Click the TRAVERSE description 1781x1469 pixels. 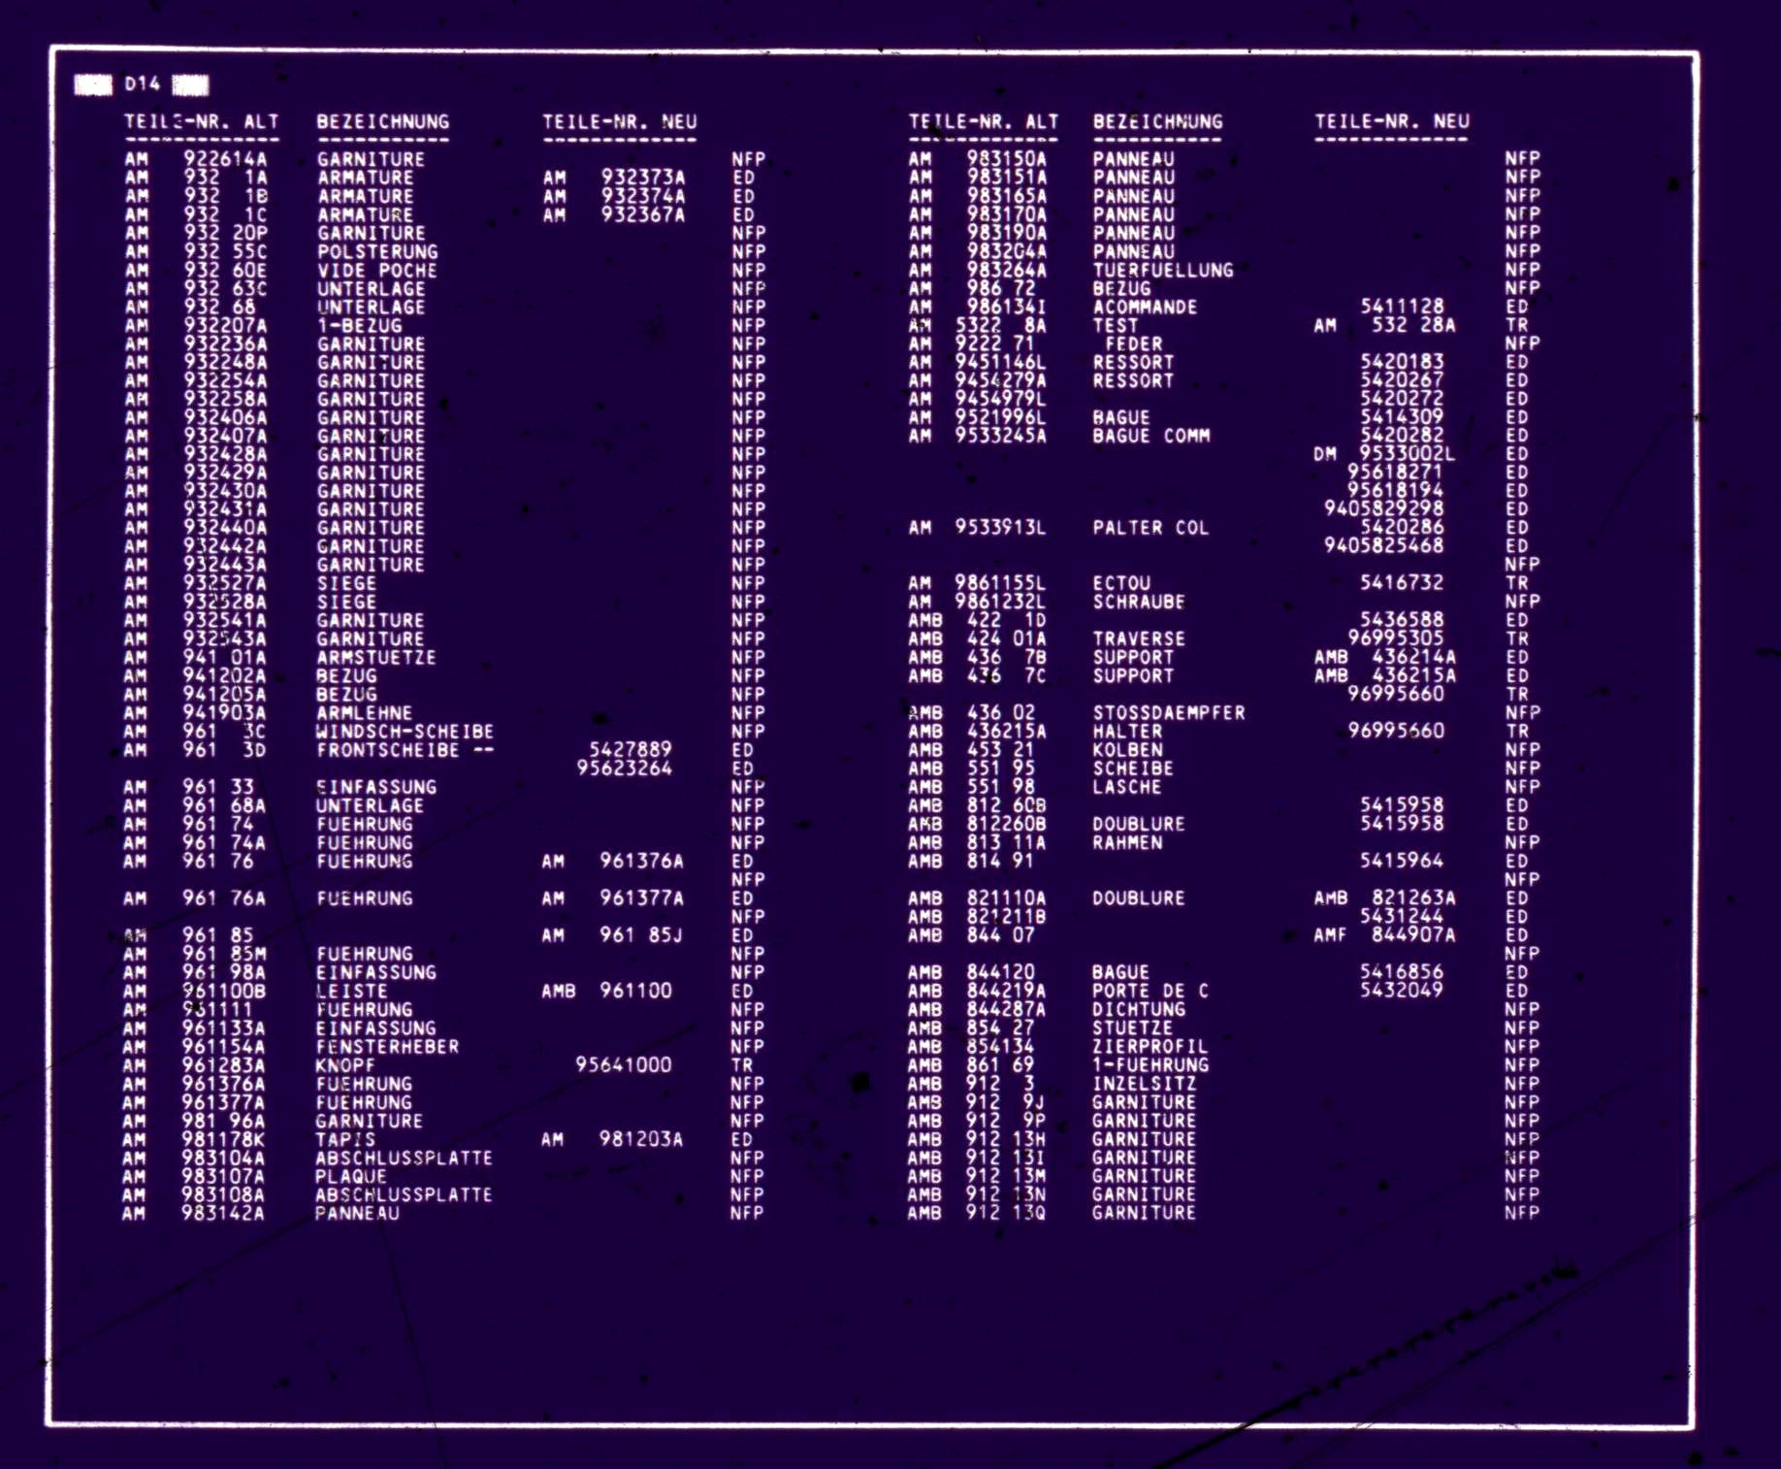(1140, 638)
